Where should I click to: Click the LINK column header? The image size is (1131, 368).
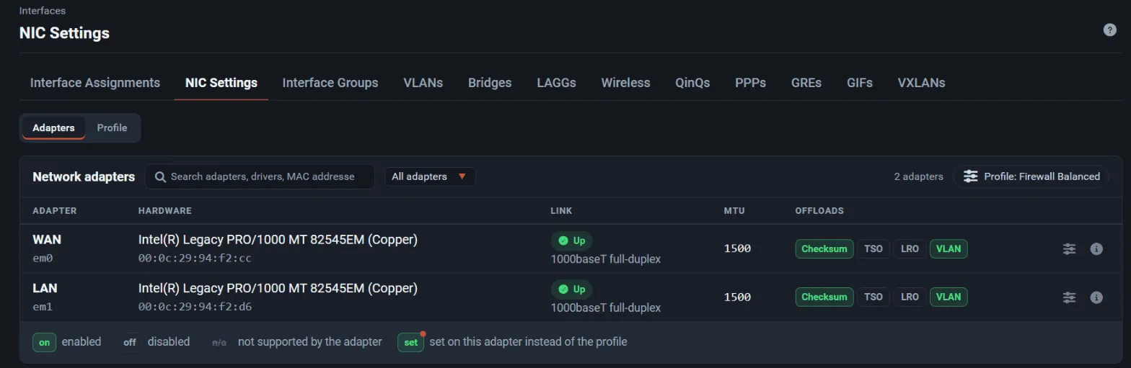(562, 211)
